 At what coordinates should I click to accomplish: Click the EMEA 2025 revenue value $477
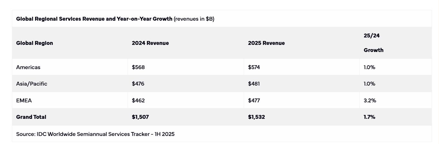click(254, 100)
